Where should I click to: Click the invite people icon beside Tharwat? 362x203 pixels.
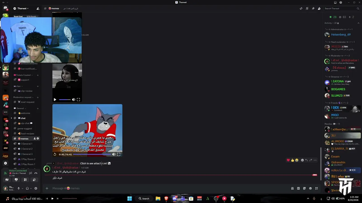point(38,8)
